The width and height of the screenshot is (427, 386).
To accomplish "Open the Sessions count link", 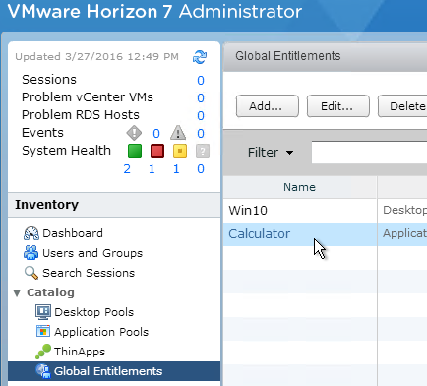I will point(201,80).
